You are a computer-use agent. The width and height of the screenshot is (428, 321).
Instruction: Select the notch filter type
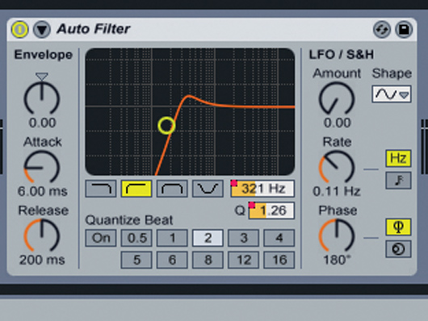coord(208,189)
